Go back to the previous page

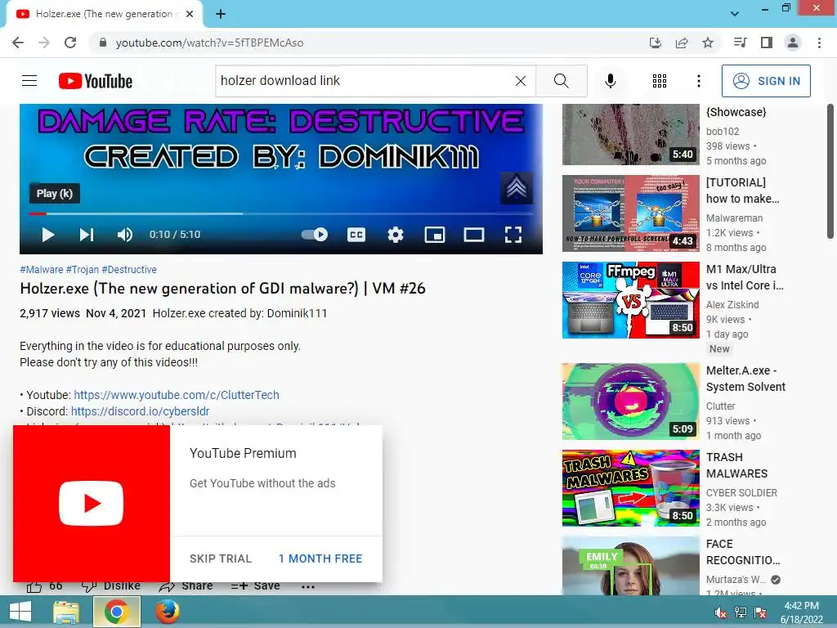(18, 43)
